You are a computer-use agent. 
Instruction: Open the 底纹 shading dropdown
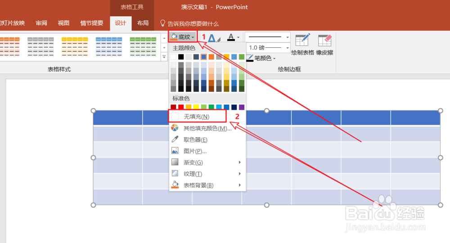click(x=183, y=37)
